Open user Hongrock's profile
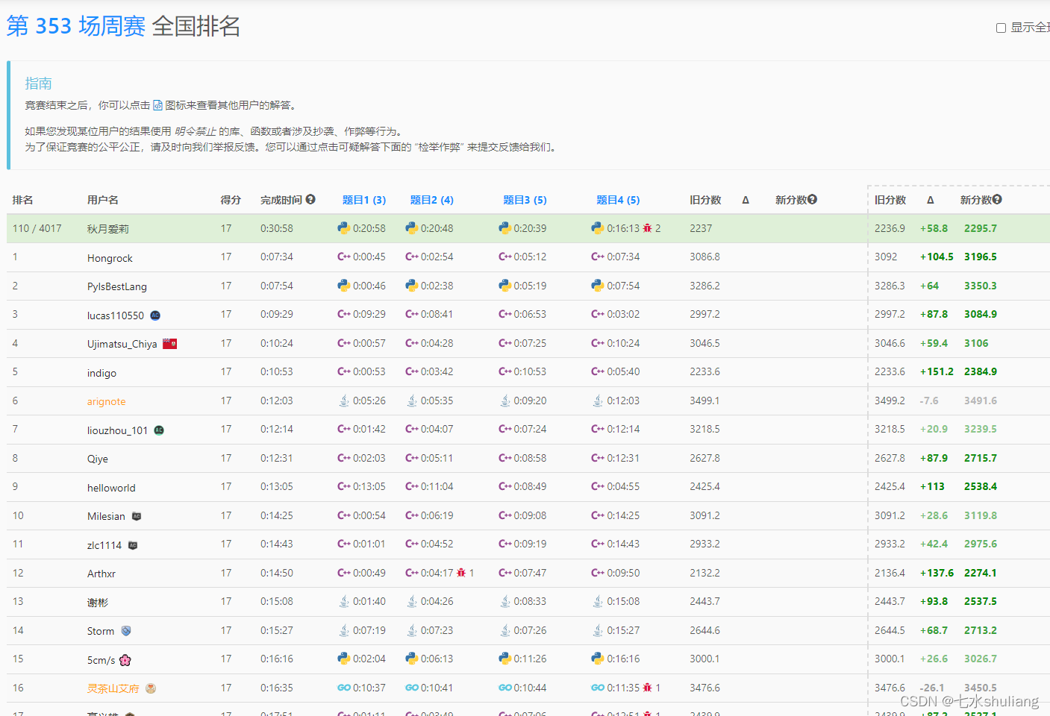The image size is (1050, 716). [x=110, y=258]
